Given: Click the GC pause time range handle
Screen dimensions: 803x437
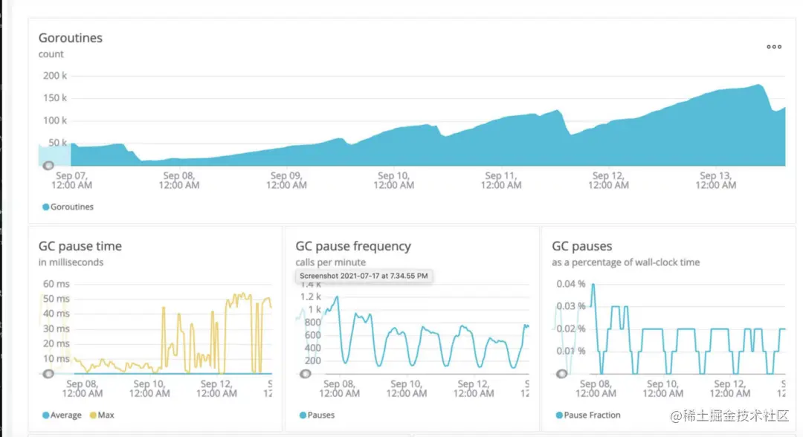Looking at the screenshot, I should [x=48, y=373].
